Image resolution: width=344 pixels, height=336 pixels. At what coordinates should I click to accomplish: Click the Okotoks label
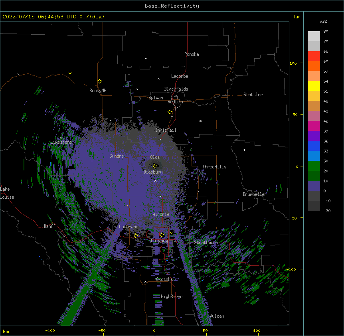[x=164, y=279]
